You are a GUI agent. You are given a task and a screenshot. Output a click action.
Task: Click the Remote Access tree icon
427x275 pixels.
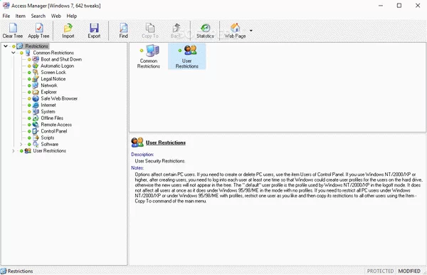tap(36, 125)
